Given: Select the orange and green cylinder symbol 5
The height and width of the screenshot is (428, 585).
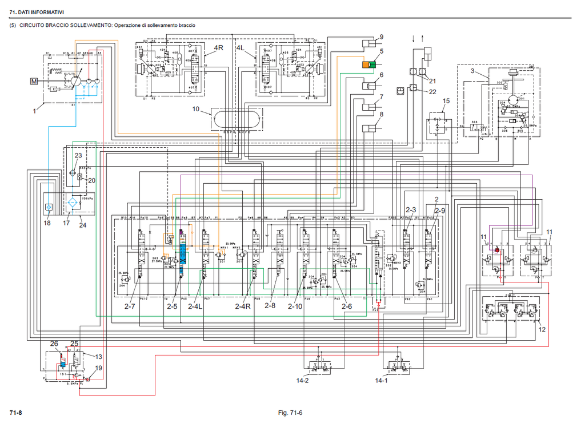Looking at the screenshot, I should [368, 64].
